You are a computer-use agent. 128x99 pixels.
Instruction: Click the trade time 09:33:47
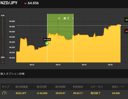60,93
